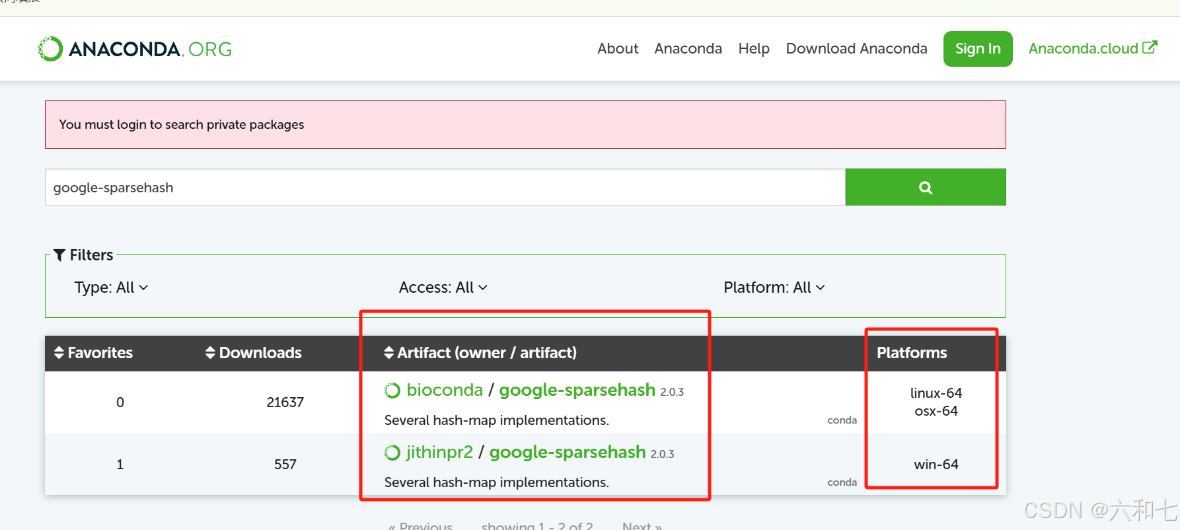Click the sort arrows beside Favorites
Viewport: 1180px width, 530px height.
59,353
